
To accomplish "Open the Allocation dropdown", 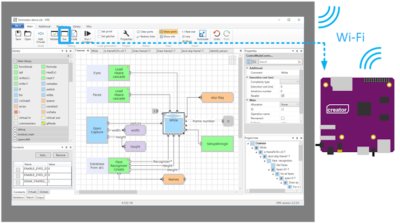I will [x=290, y=105].
